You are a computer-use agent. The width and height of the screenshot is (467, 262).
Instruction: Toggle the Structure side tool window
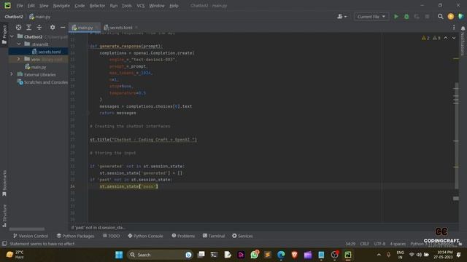(x=4, y=215)
